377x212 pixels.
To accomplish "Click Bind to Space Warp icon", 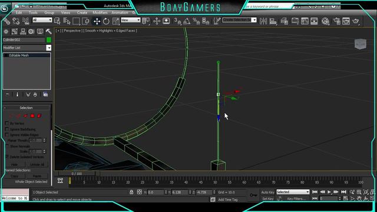I will click(x=25, y=21).
